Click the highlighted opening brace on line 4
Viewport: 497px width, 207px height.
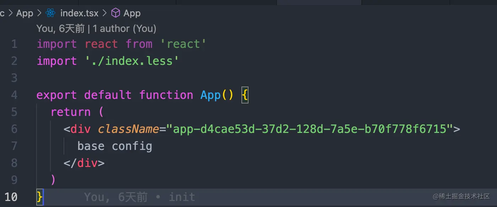245,95
